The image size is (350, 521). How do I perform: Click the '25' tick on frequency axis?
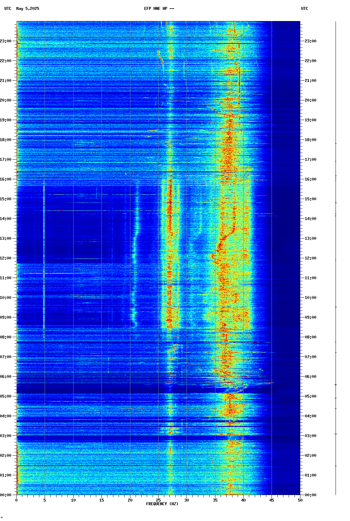pyautogui.click(x=158, y=500)
